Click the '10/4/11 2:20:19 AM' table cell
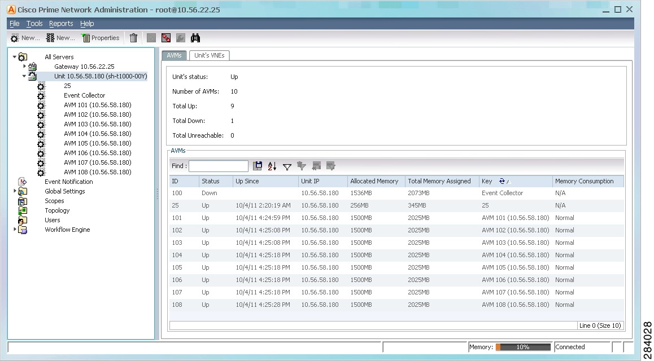Viewport: 654px width, 361px height. pyautogui.click(x=263, y=206)
